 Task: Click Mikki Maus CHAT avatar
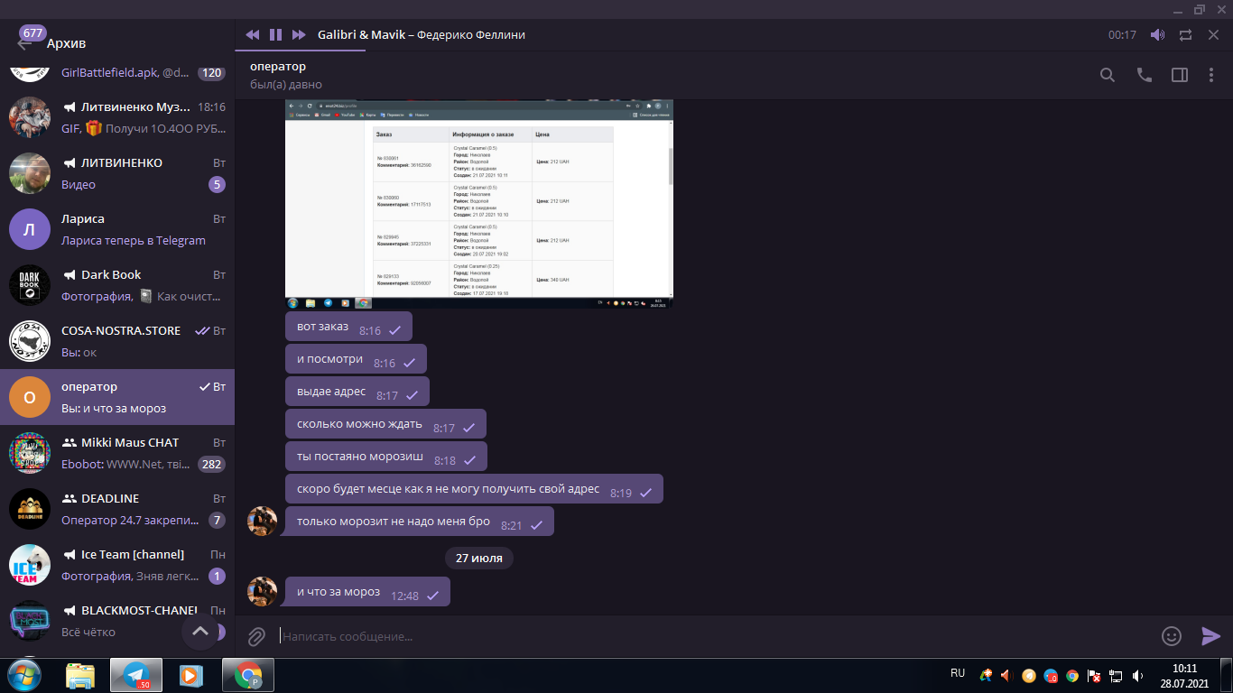tap(30, 453)
